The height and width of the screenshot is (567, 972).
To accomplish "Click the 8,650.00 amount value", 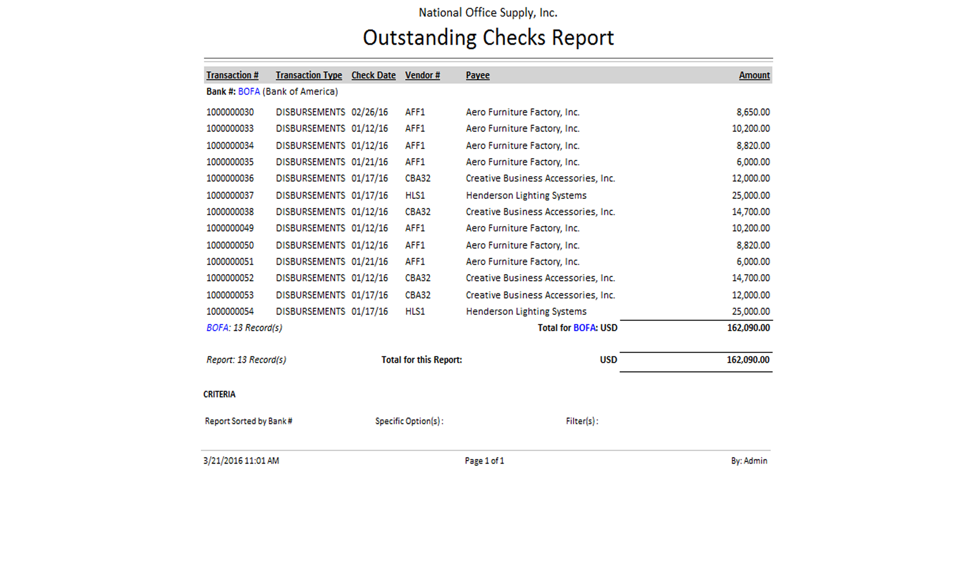I will click(752, 112).
